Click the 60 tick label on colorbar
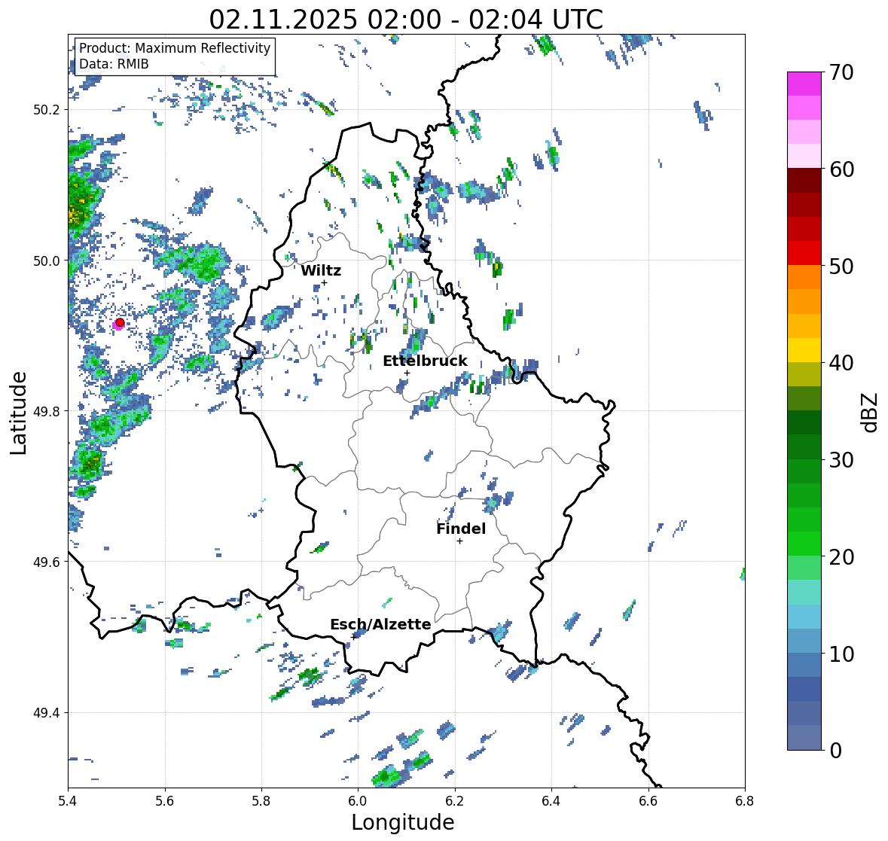This screenshot has width=888, height=841. click(841, 169)
